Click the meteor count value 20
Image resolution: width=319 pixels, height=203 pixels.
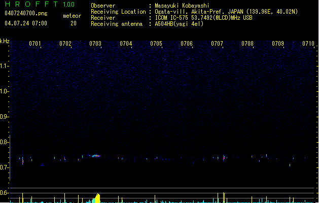74,23
